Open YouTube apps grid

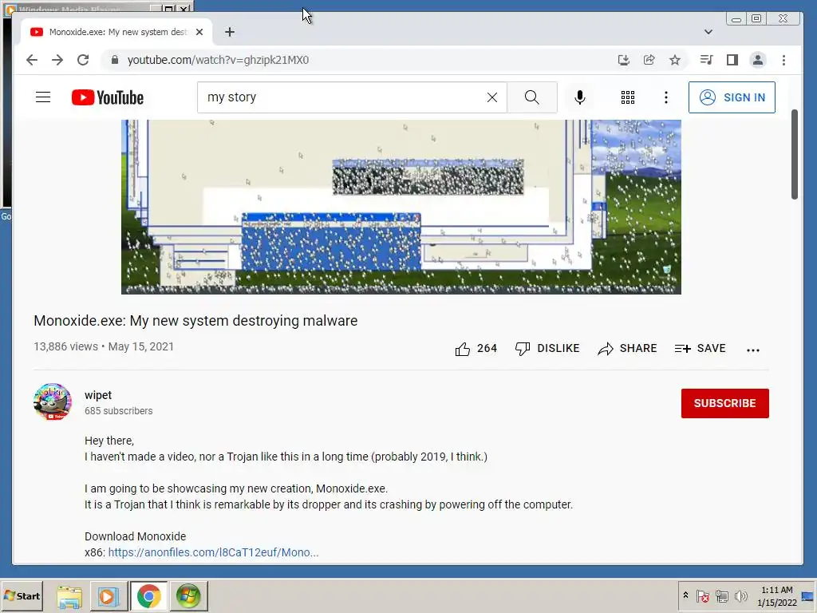[628, 97]
